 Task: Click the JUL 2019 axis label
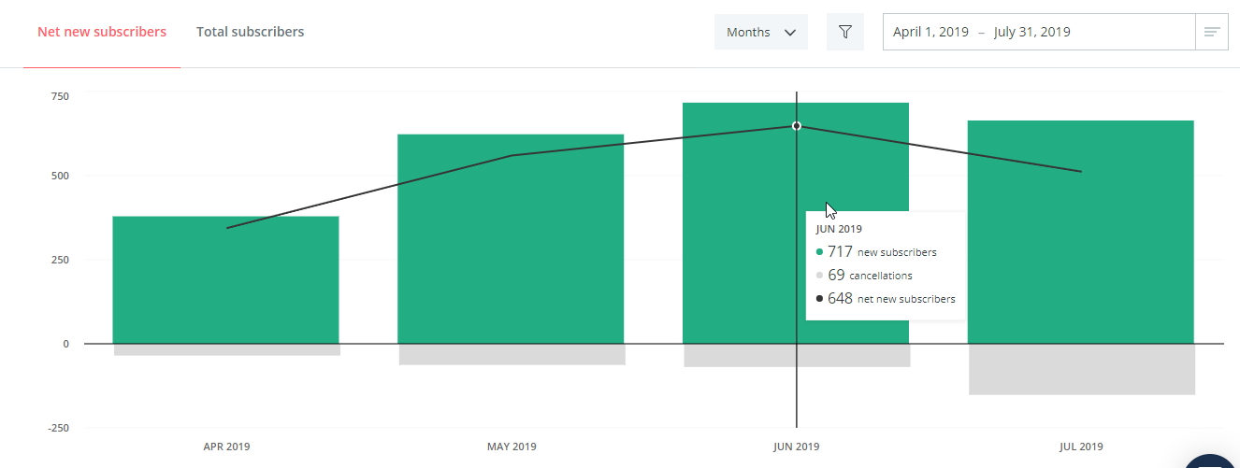coord(1081,447)
